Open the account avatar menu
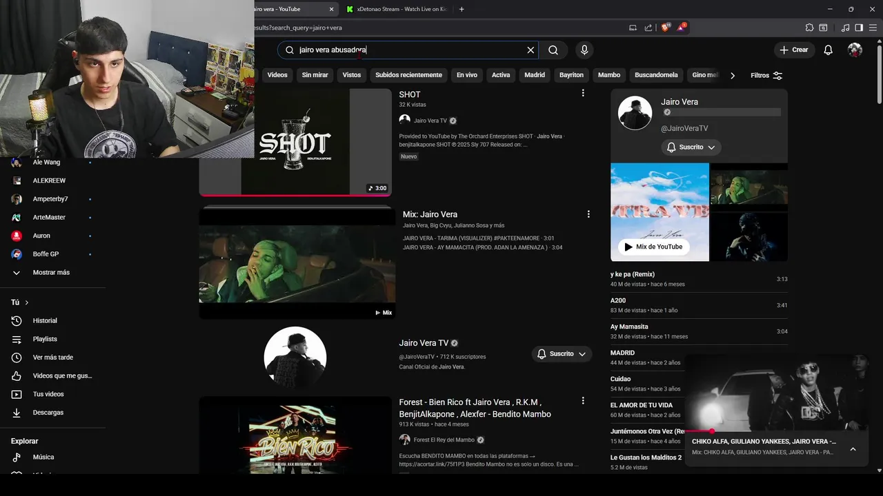This screenshot has width=883, height=496. tap(855, 50)
